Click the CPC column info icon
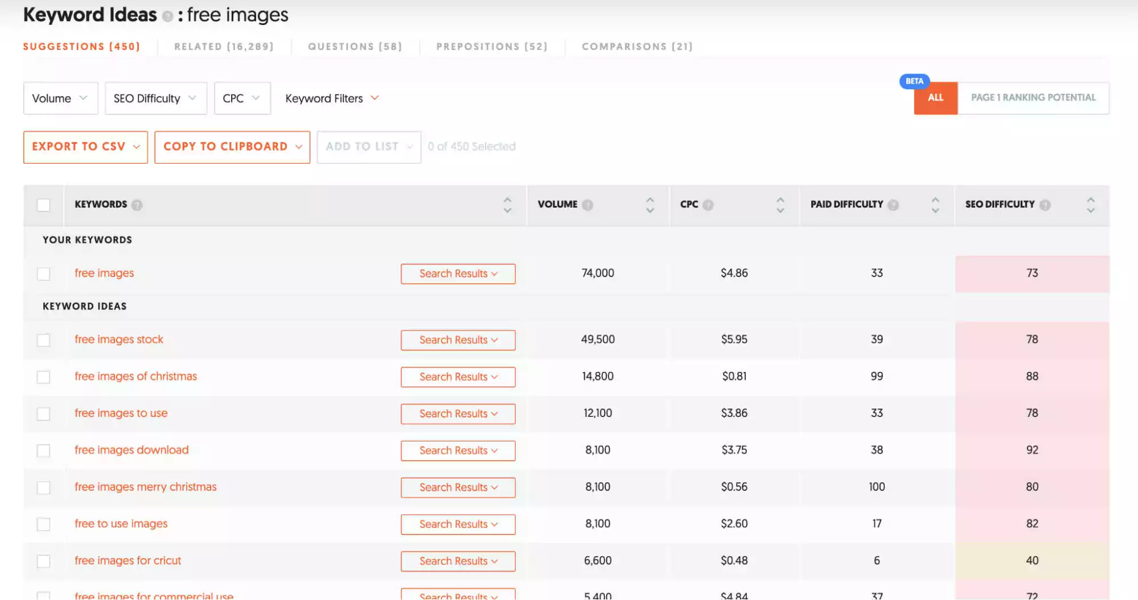The width and height of the screenshot is (1138, 600). tap(708, 205)
